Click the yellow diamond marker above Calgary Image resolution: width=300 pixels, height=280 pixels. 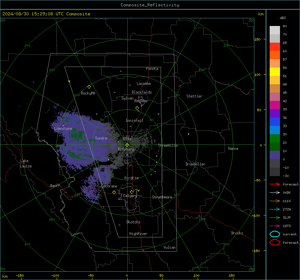click(132, 192)
